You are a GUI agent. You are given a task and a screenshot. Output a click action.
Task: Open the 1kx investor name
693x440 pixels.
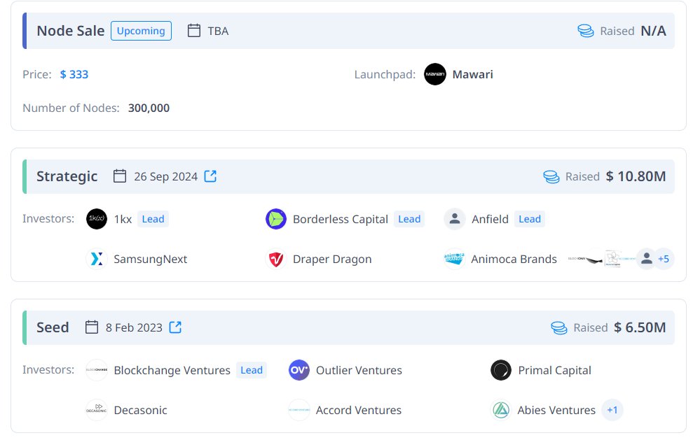(x=123, y=220)
